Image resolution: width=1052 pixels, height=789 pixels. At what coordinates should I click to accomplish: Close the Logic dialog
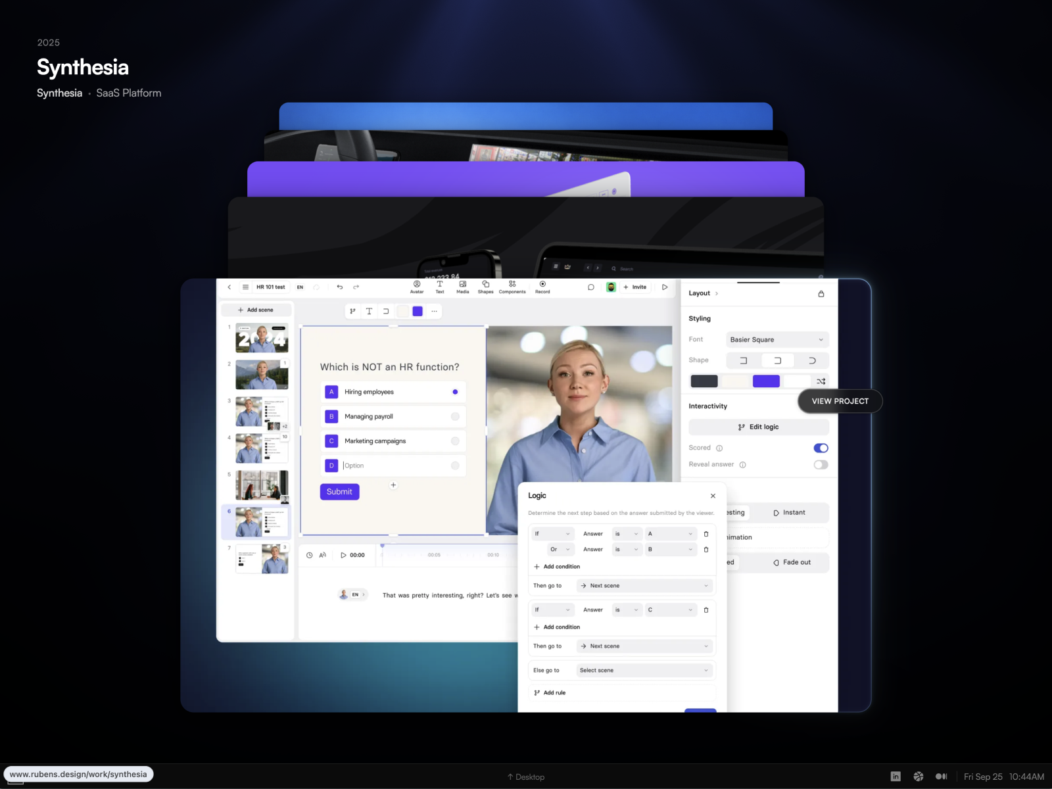(713, 496)
